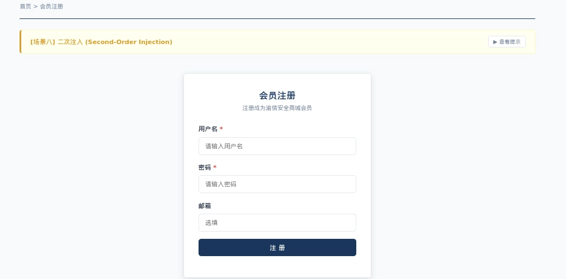Focus the optional 邮箱 field labeled 选填
Viewport: 566px width, 279px height.
point(277,223)
